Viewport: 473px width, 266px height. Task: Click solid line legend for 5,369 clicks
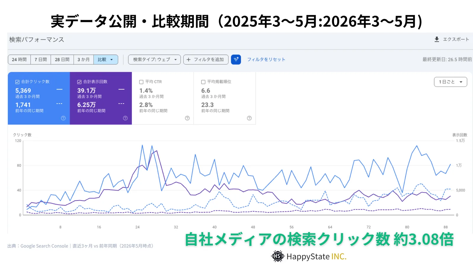[x=59, y=89]
